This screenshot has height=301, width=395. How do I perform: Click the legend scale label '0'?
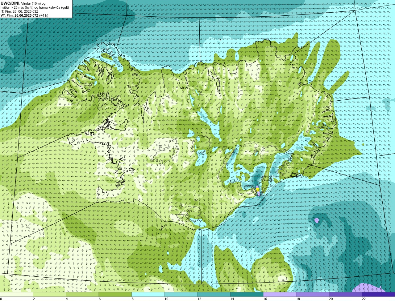(1, 299)
